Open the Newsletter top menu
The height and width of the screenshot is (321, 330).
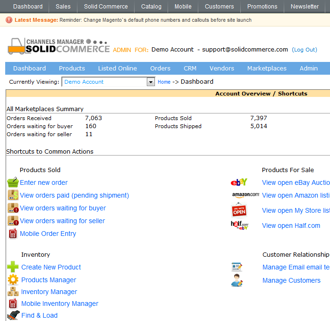305,7
